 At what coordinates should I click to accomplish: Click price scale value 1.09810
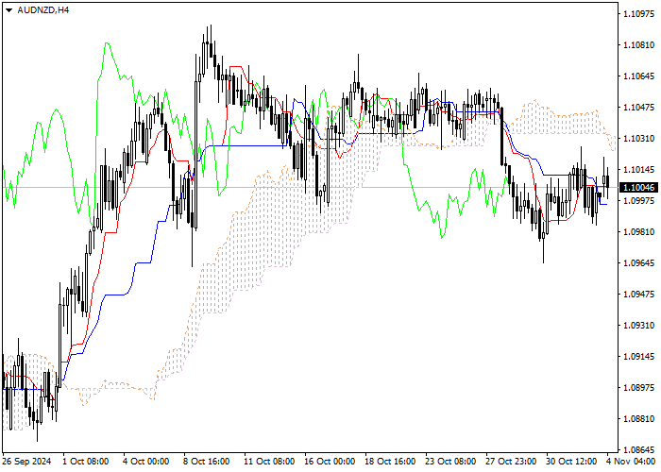638,232
